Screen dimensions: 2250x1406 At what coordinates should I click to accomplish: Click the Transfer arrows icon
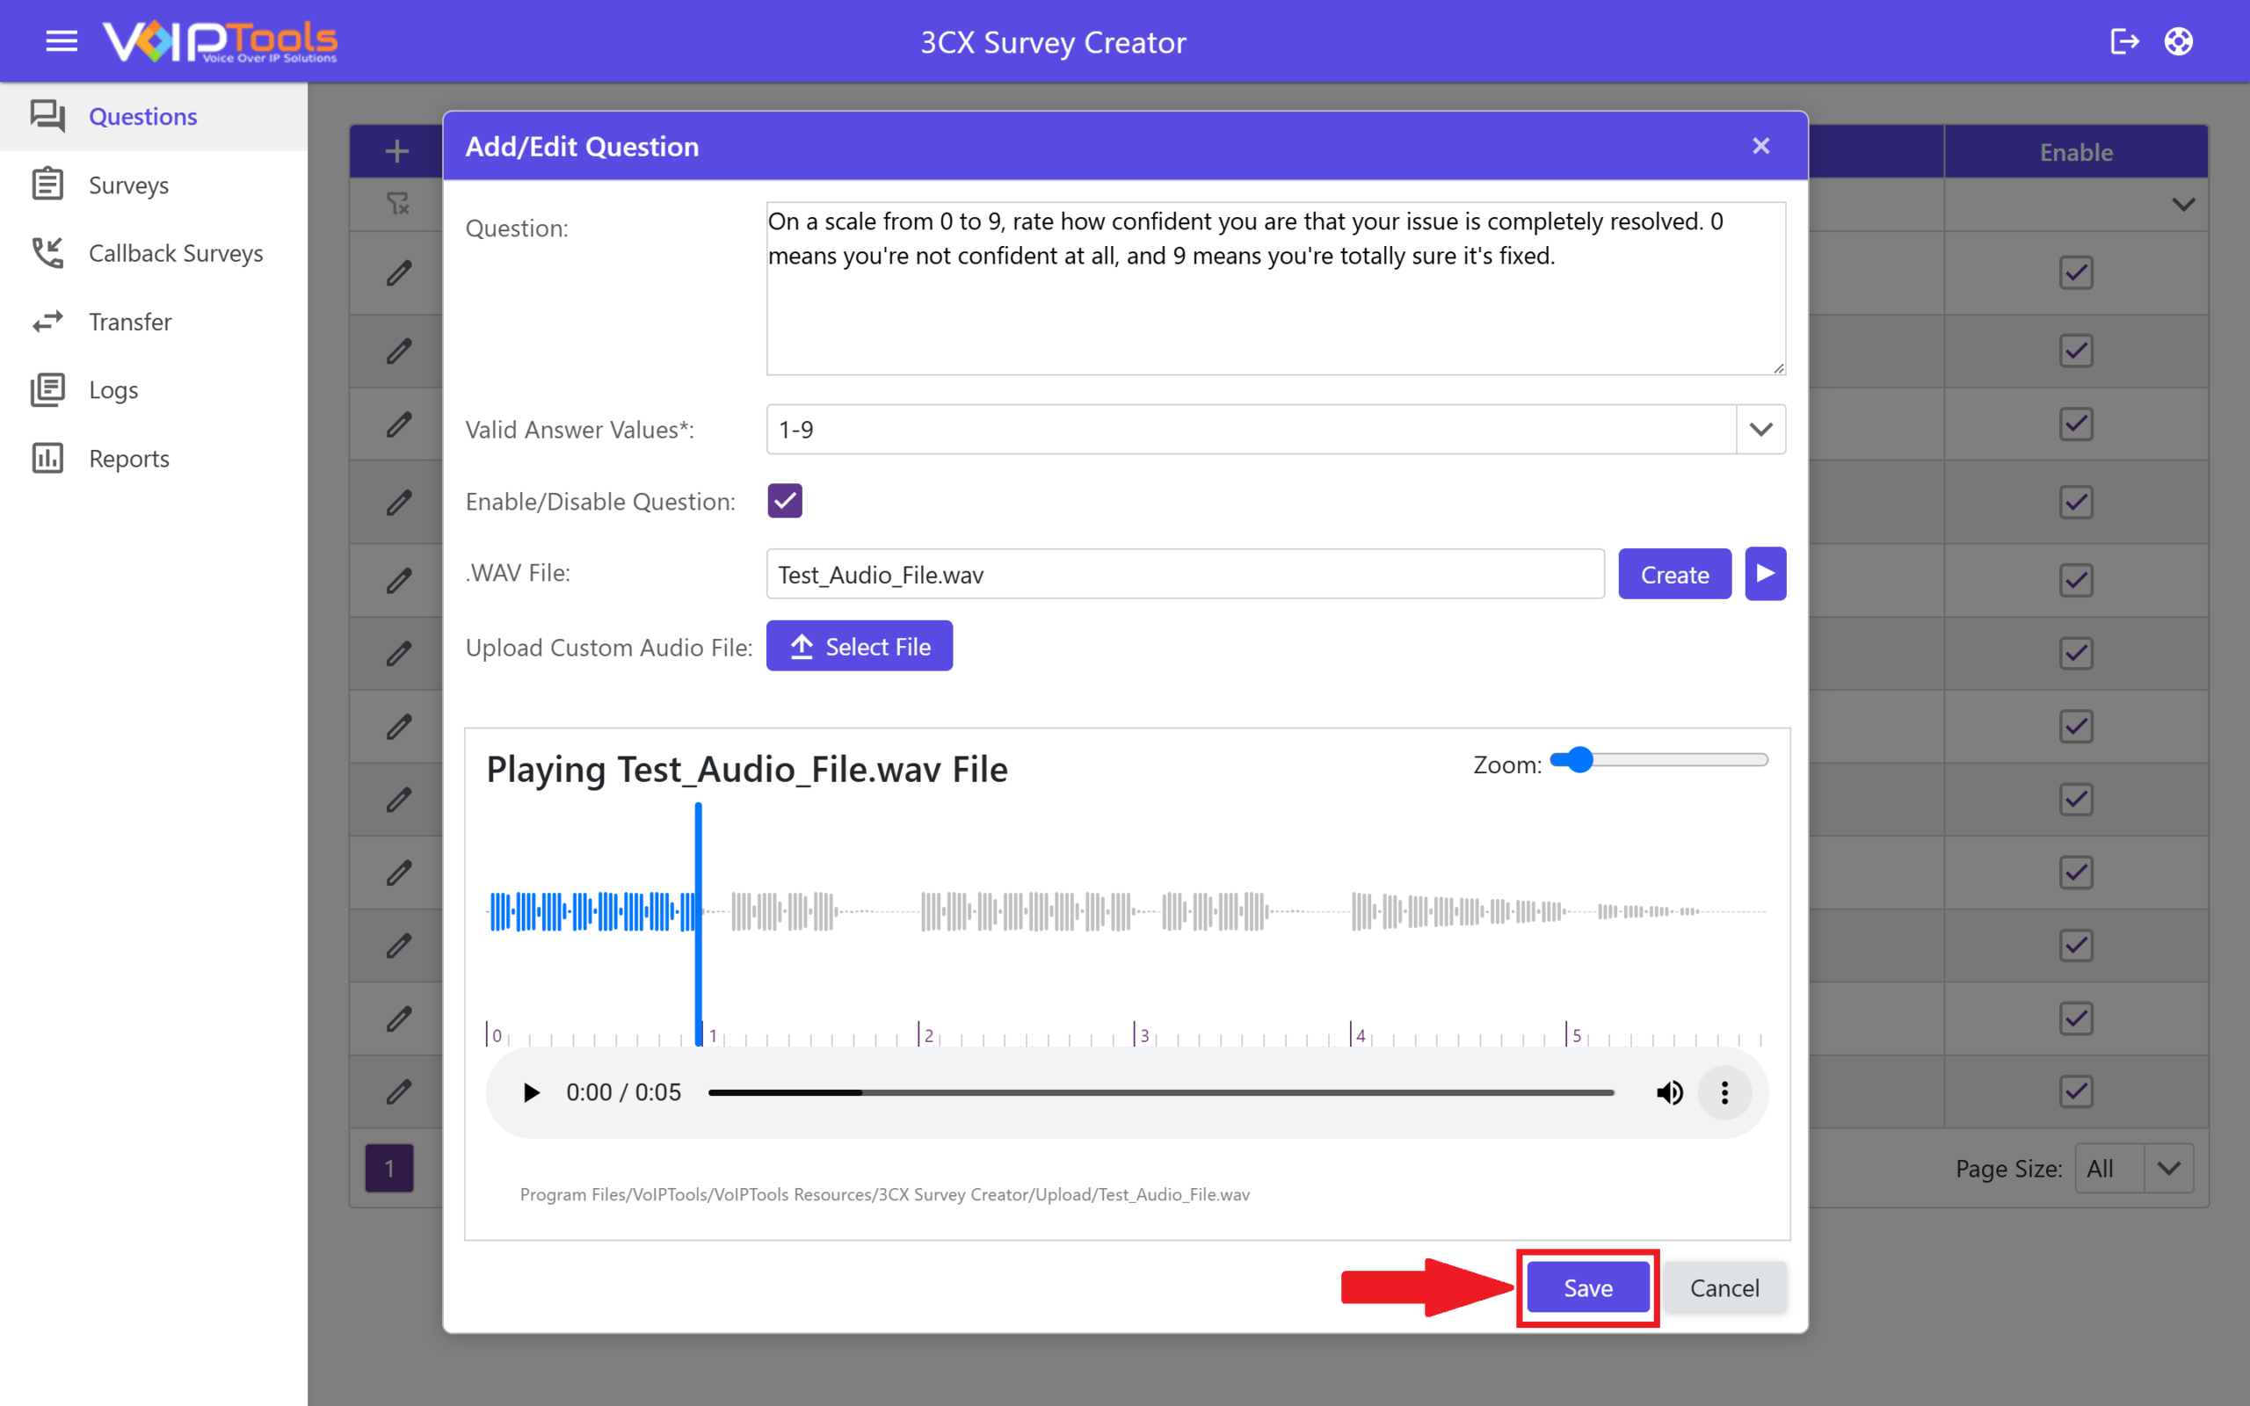[x=47, y=322]
